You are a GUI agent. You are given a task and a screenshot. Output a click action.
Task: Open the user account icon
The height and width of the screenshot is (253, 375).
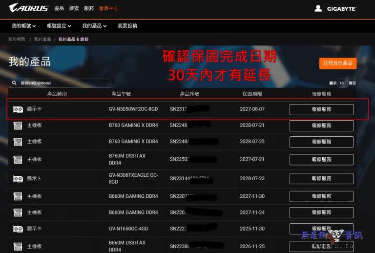[x=318, y=8]
